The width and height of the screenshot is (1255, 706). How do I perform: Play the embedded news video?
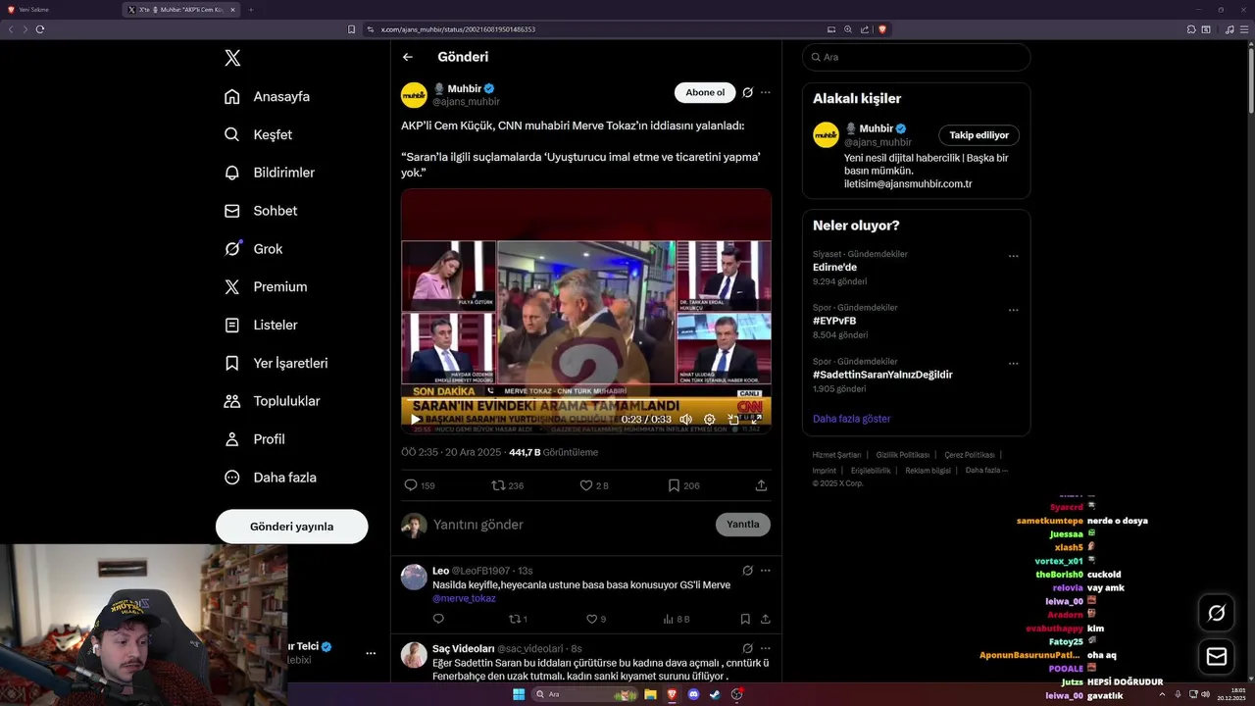416,420
